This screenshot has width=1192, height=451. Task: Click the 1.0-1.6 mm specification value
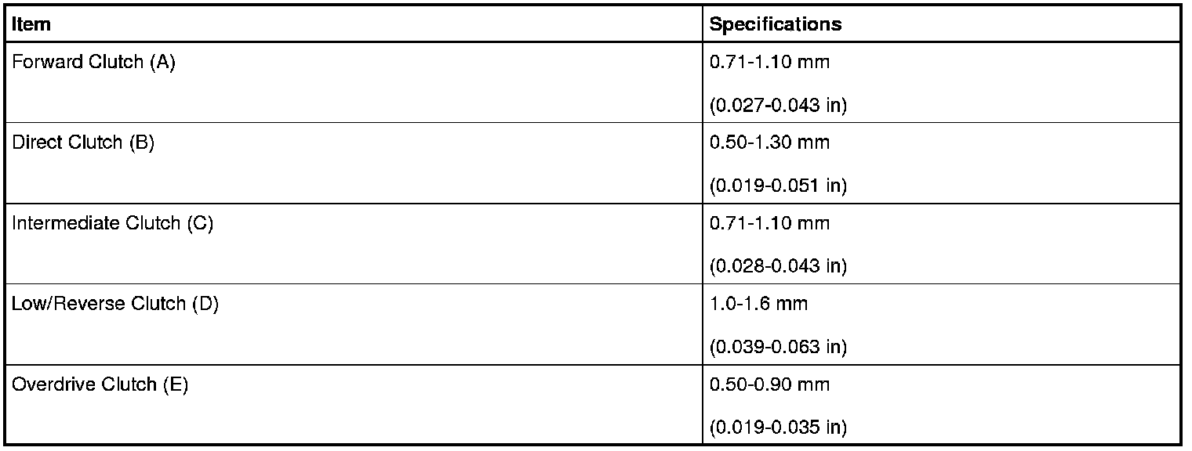[x=758, y=305]
